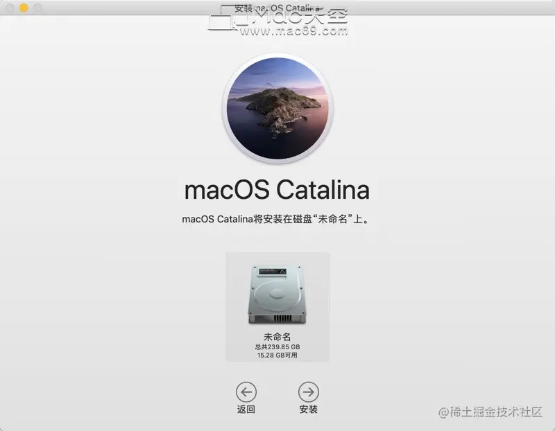Screen dimensions: 555x431
Task: Click the text 15.28 GB可用
Action: click(x=277, y=355)
